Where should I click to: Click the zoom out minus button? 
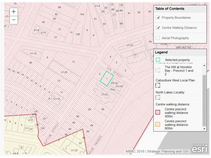pos(14,20)
